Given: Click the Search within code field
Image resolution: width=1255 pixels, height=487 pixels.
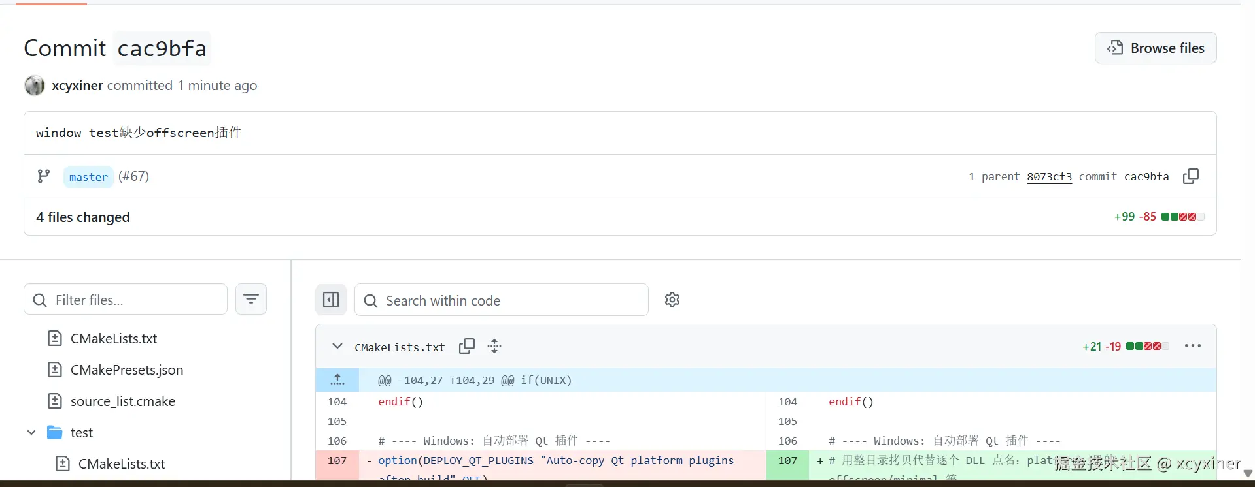Looking at the screenshot, I should point(502,300).
